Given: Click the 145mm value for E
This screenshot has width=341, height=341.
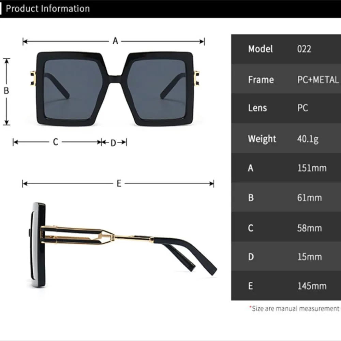Looking at the screenshot, I should (x=312, y=286).
